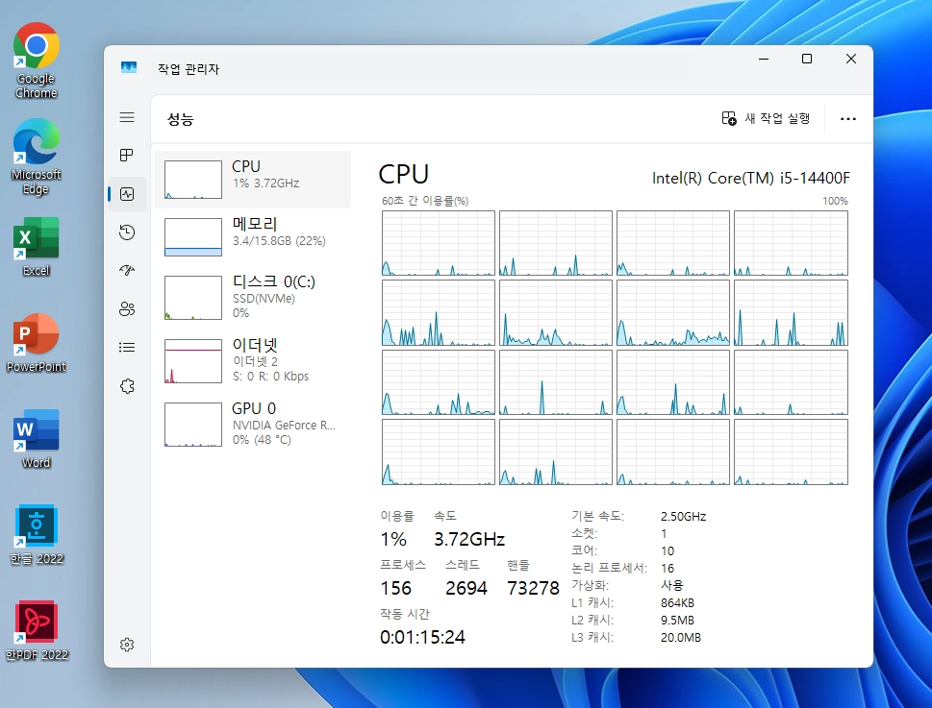The height and width of the screenshot is (708, 932).
Task: Click the Google Chrome desktop shortcut
Action: 37,61
